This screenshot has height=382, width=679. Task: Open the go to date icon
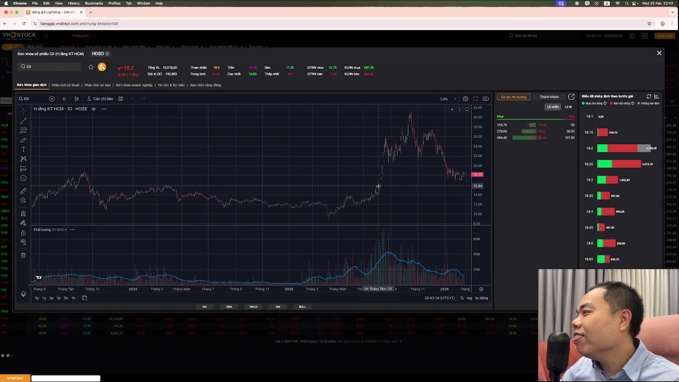84,298
